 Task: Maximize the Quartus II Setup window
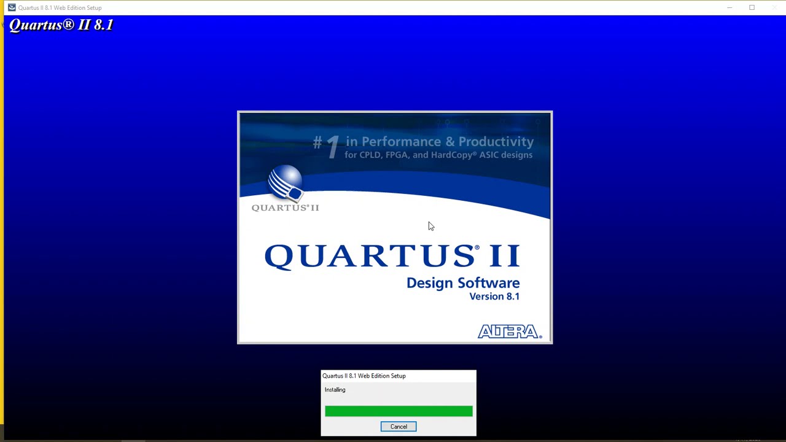(x=752, y=7)
